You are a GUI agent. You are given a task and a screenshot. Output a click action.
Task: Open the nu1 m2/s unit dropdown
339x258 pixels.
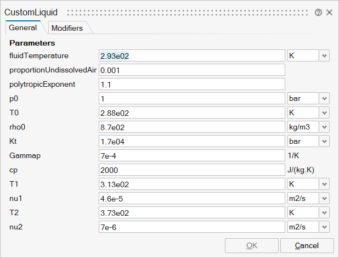tap(324, 198)
